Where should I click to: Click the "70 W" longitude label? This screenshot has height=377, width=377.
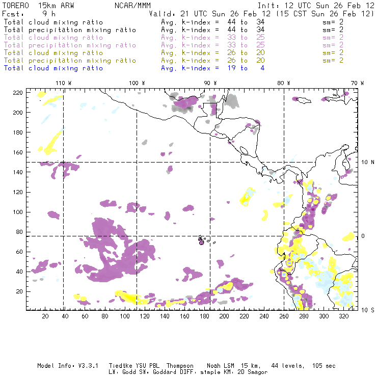coord(357,83)
